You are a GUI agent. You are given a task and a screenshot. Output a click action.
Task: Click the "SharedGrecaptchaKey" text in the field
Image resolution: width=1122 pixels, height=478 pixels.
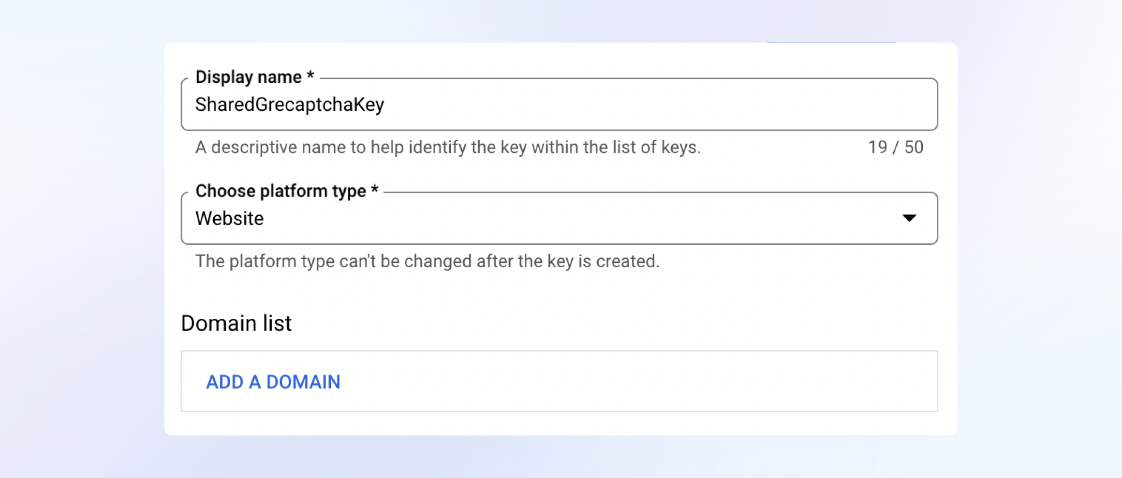point(290,105)
